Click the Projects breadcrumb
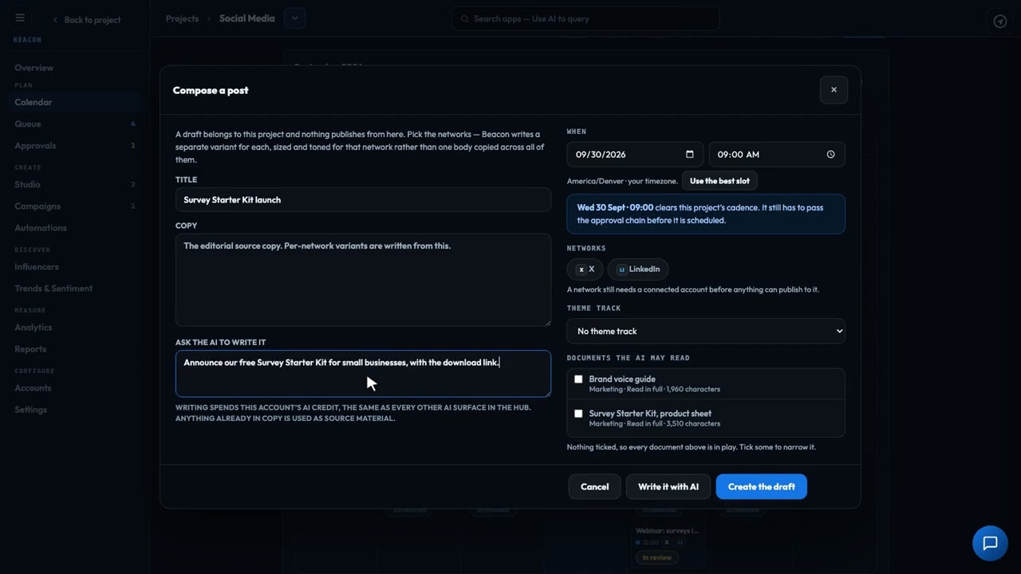 182,18
